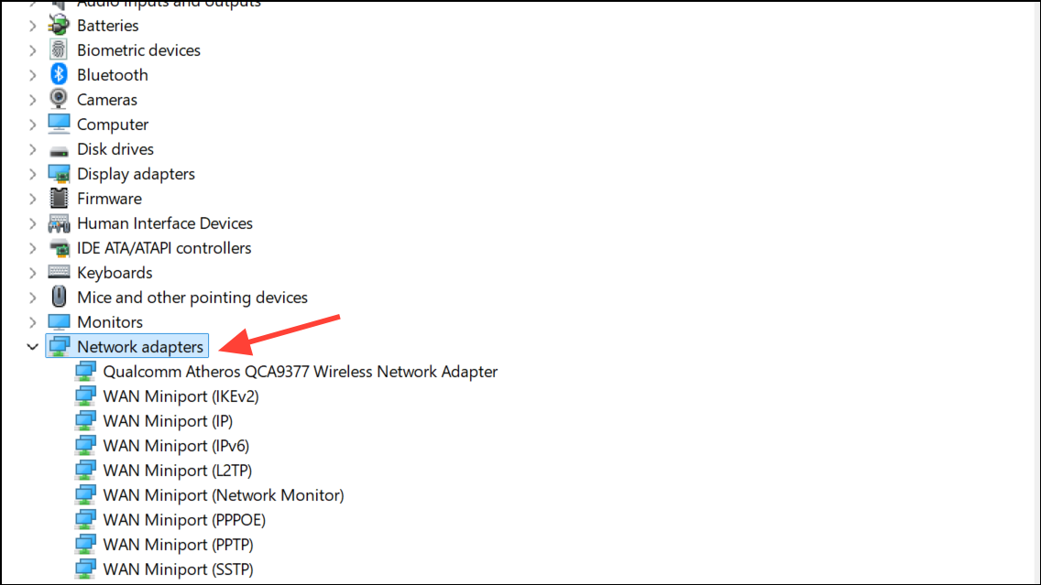This screenshot has height=585, width=1041.
Task: Click the Bluetooth category icon
Action: point(59,74)
